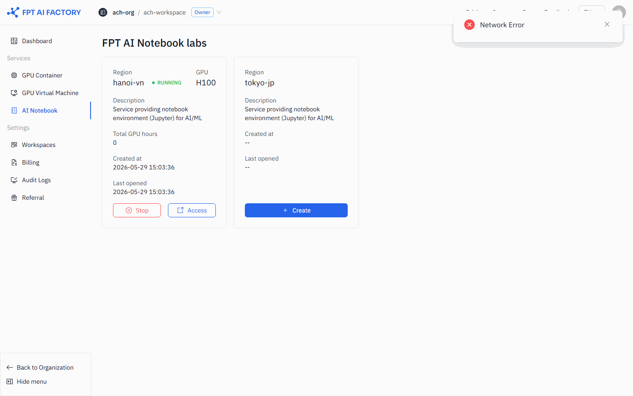Click the tokyo-jp region name
This screenshot has height=396, width=633.
click(x=259, y=83)
